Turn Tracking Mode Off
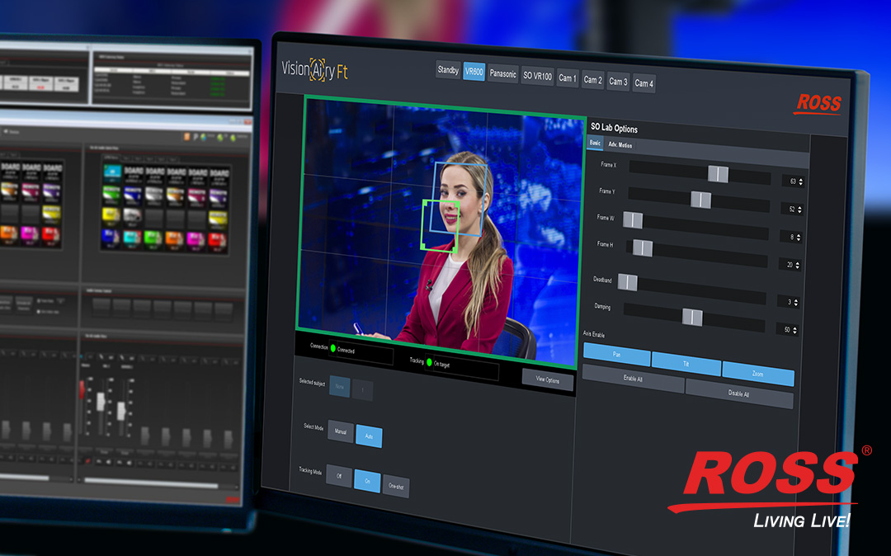This screenshot has height=556, width=891. [339, 476]
